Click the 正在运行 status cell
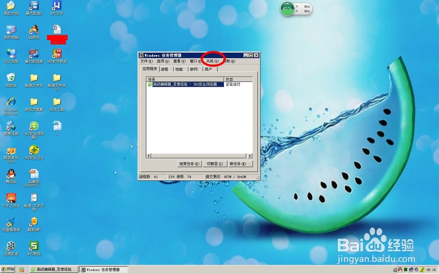Viewport: 439px width, 274px height. point(233,84)
